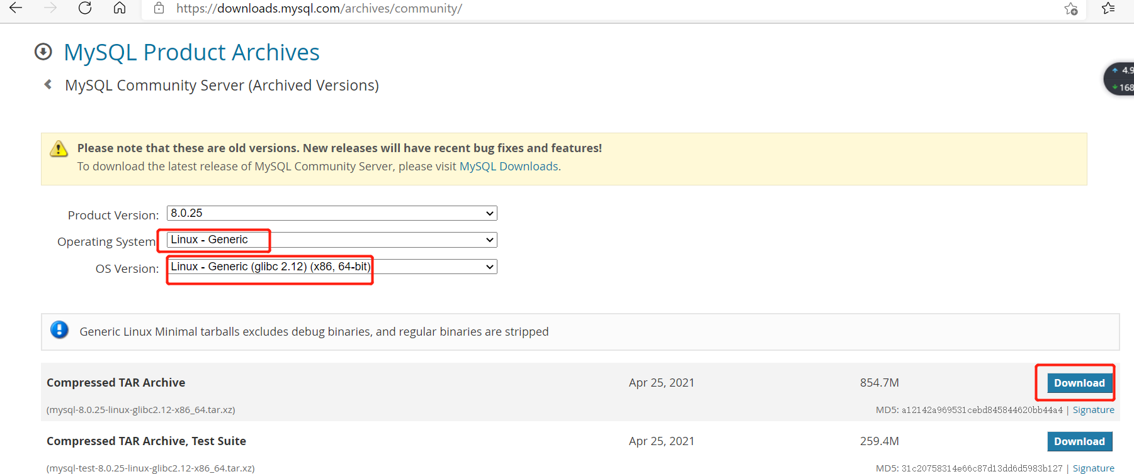Click the Product Version label

click(113, 215)
